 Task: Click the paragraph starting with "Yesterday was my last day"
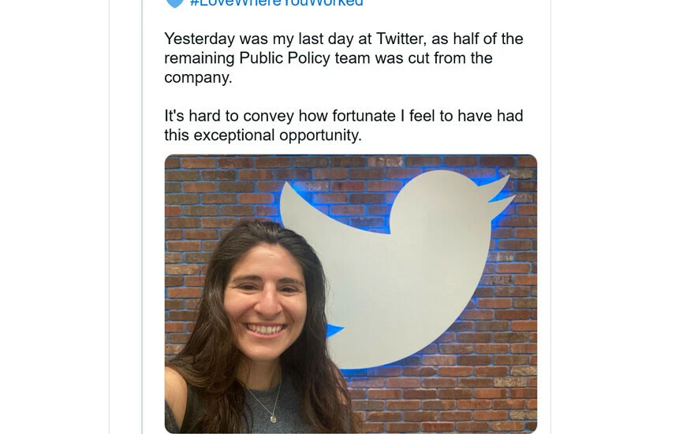(343, 58)
